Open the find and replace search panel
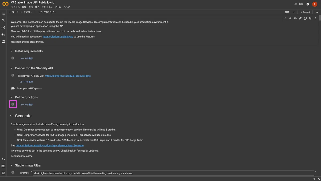321x181 pixels. coord(3,21)
